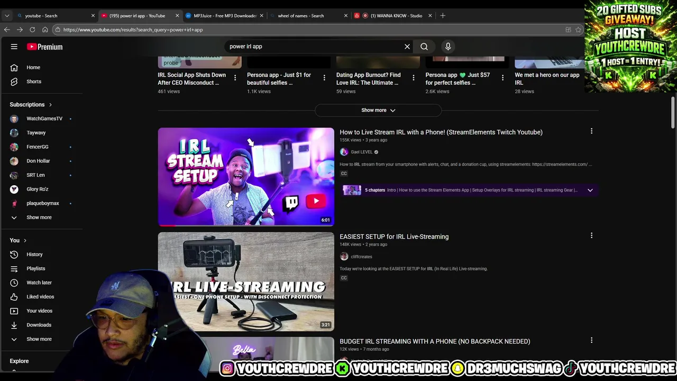Image resolution: width=677 pixels, height=381 pixels.
Task: Open new browser tab
Action: pyautogui.click(x=443, y=15)
